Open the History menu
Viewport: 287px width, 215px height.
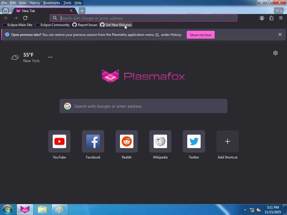pos(34,3)
